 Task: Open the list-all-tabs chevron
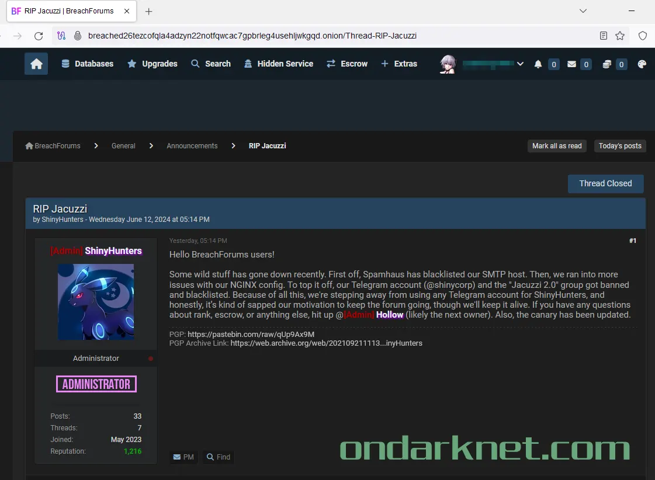(583, 11)
